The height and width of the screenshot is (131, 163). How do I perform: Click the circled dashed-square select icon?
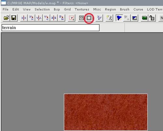pos(89,18)
